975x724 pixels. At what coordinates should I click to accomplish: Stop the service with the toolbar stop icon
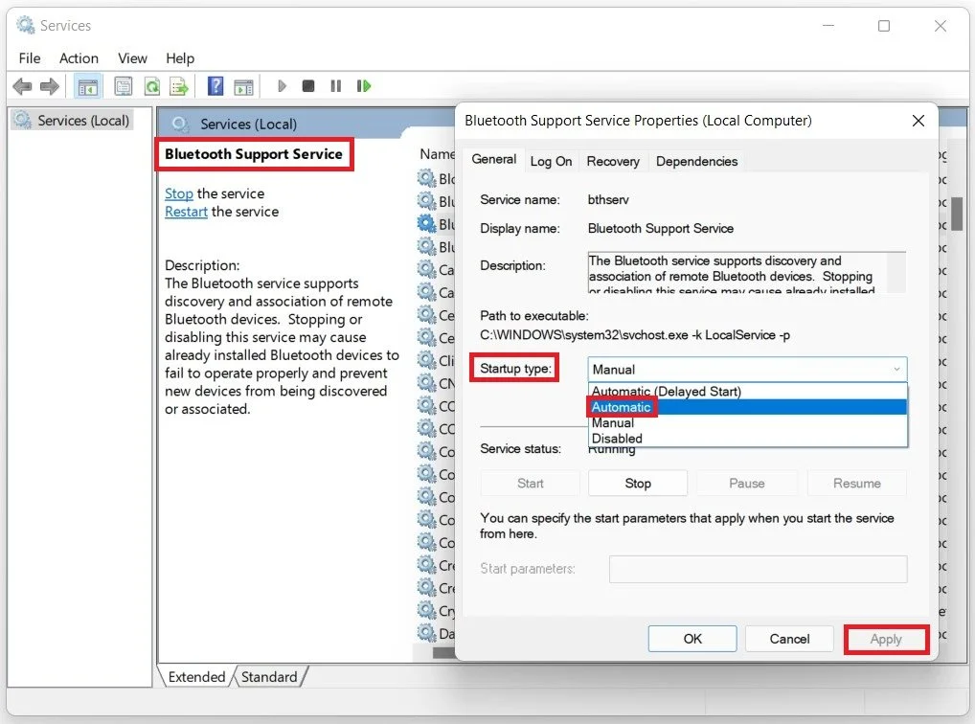point(307,86)
